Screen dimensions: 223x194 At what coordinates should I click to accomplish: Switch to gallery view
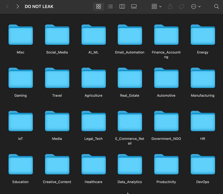click(x=134, y=6)
